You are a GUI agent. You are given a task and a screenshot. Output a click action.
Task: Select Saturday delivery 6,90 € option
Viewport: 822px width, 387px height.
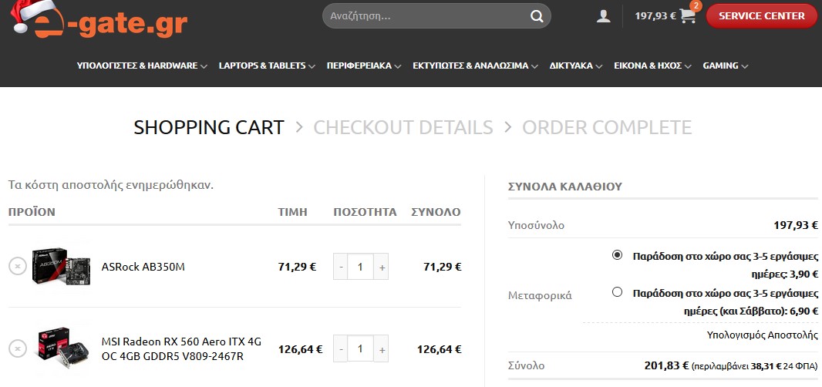pyautogui.click(x=617, y=292)
